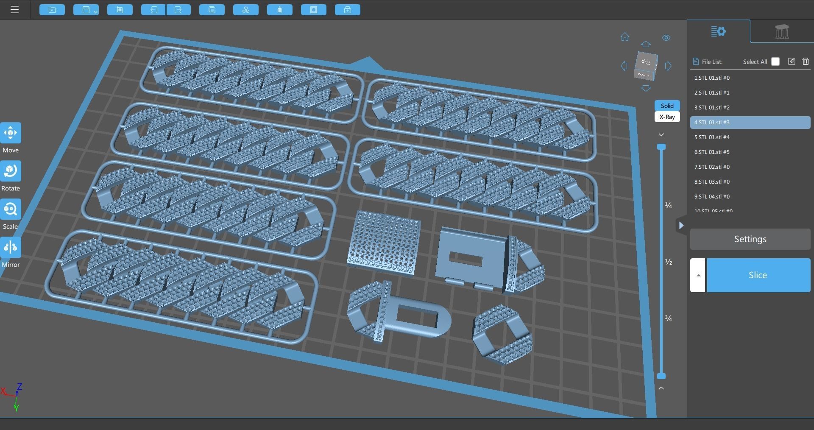Image resolution: width=814 pixels, height=430 pixels.
Task: Select file 4.STL 01.stl #3
Action: point(750,123)
